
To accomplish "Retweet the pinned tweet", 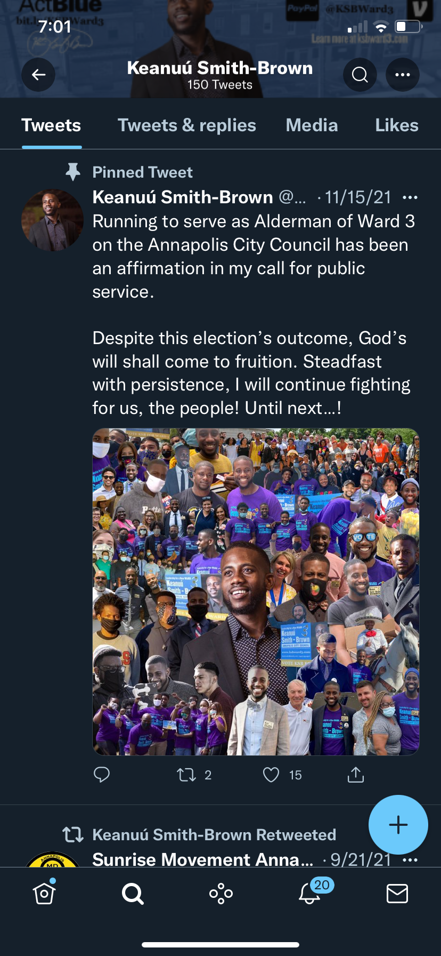I will pyautogui.click(x=186, y=774).
